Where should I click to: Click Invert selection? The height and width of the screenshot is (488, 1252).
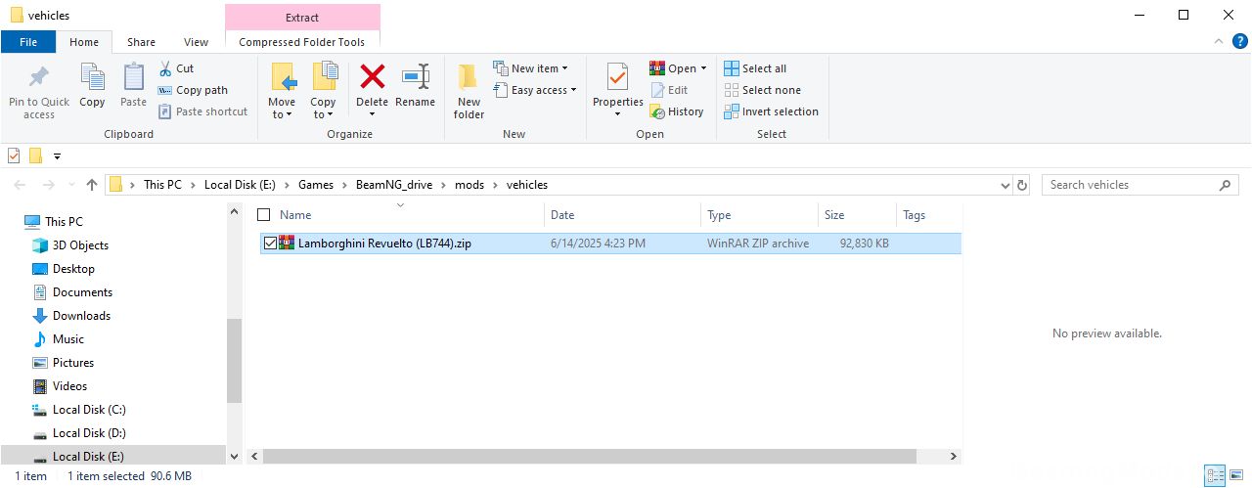pyautogui.click(x=771, y=111)
